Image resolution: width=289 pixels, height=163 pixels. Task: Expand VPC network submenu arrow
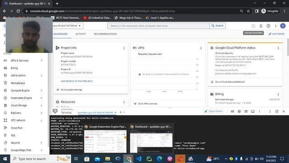(42, 120)
